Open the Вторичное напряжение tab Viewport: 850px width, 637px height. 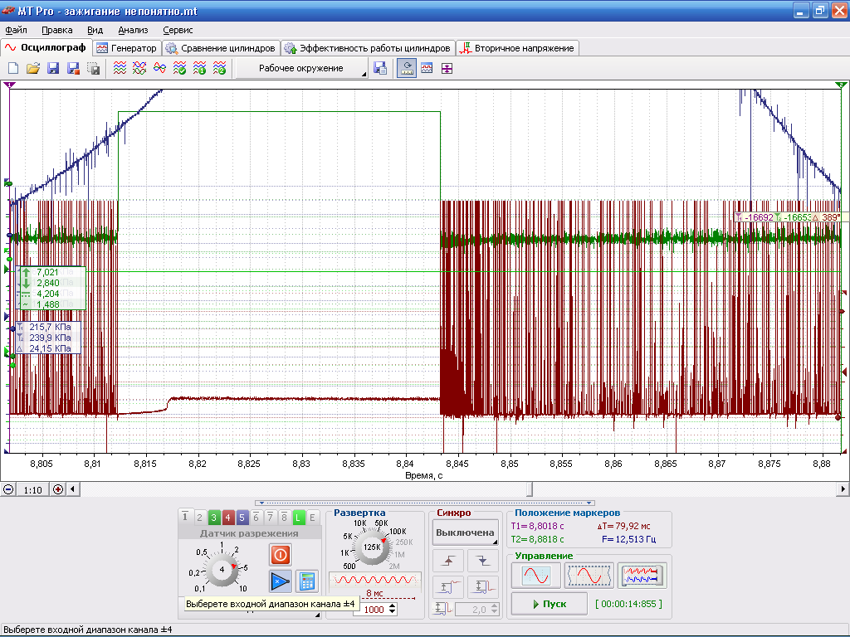518,48
